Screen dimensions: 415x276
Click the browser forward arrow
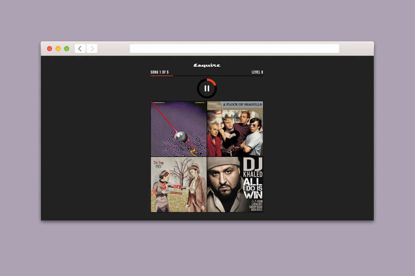click(92, 49)
